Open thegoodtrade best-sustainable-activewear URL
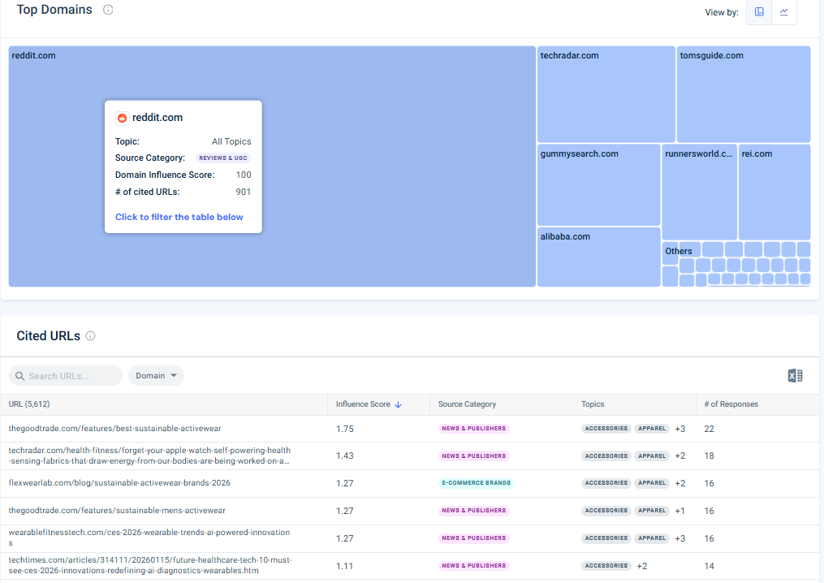Image resolution: width=824 pixels, height=583 pixels. [114, 429]
